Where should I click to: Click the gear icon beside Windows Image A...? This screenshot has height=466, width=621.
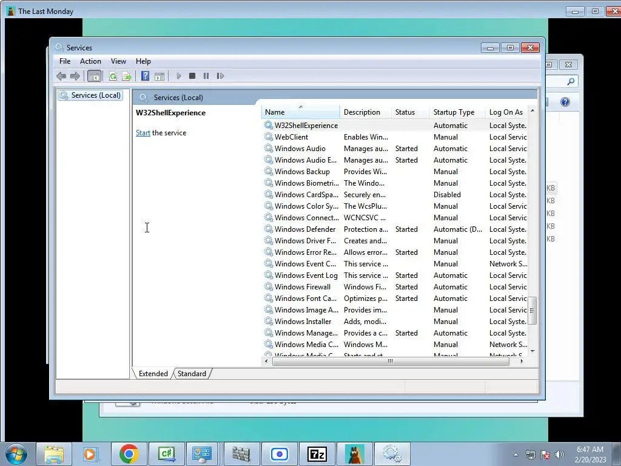tap(269, 310)
